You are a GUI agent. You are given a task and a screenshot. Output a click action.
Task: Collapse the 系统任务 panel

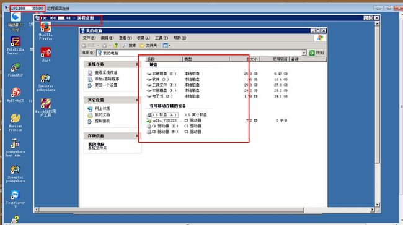coord(137,64)
